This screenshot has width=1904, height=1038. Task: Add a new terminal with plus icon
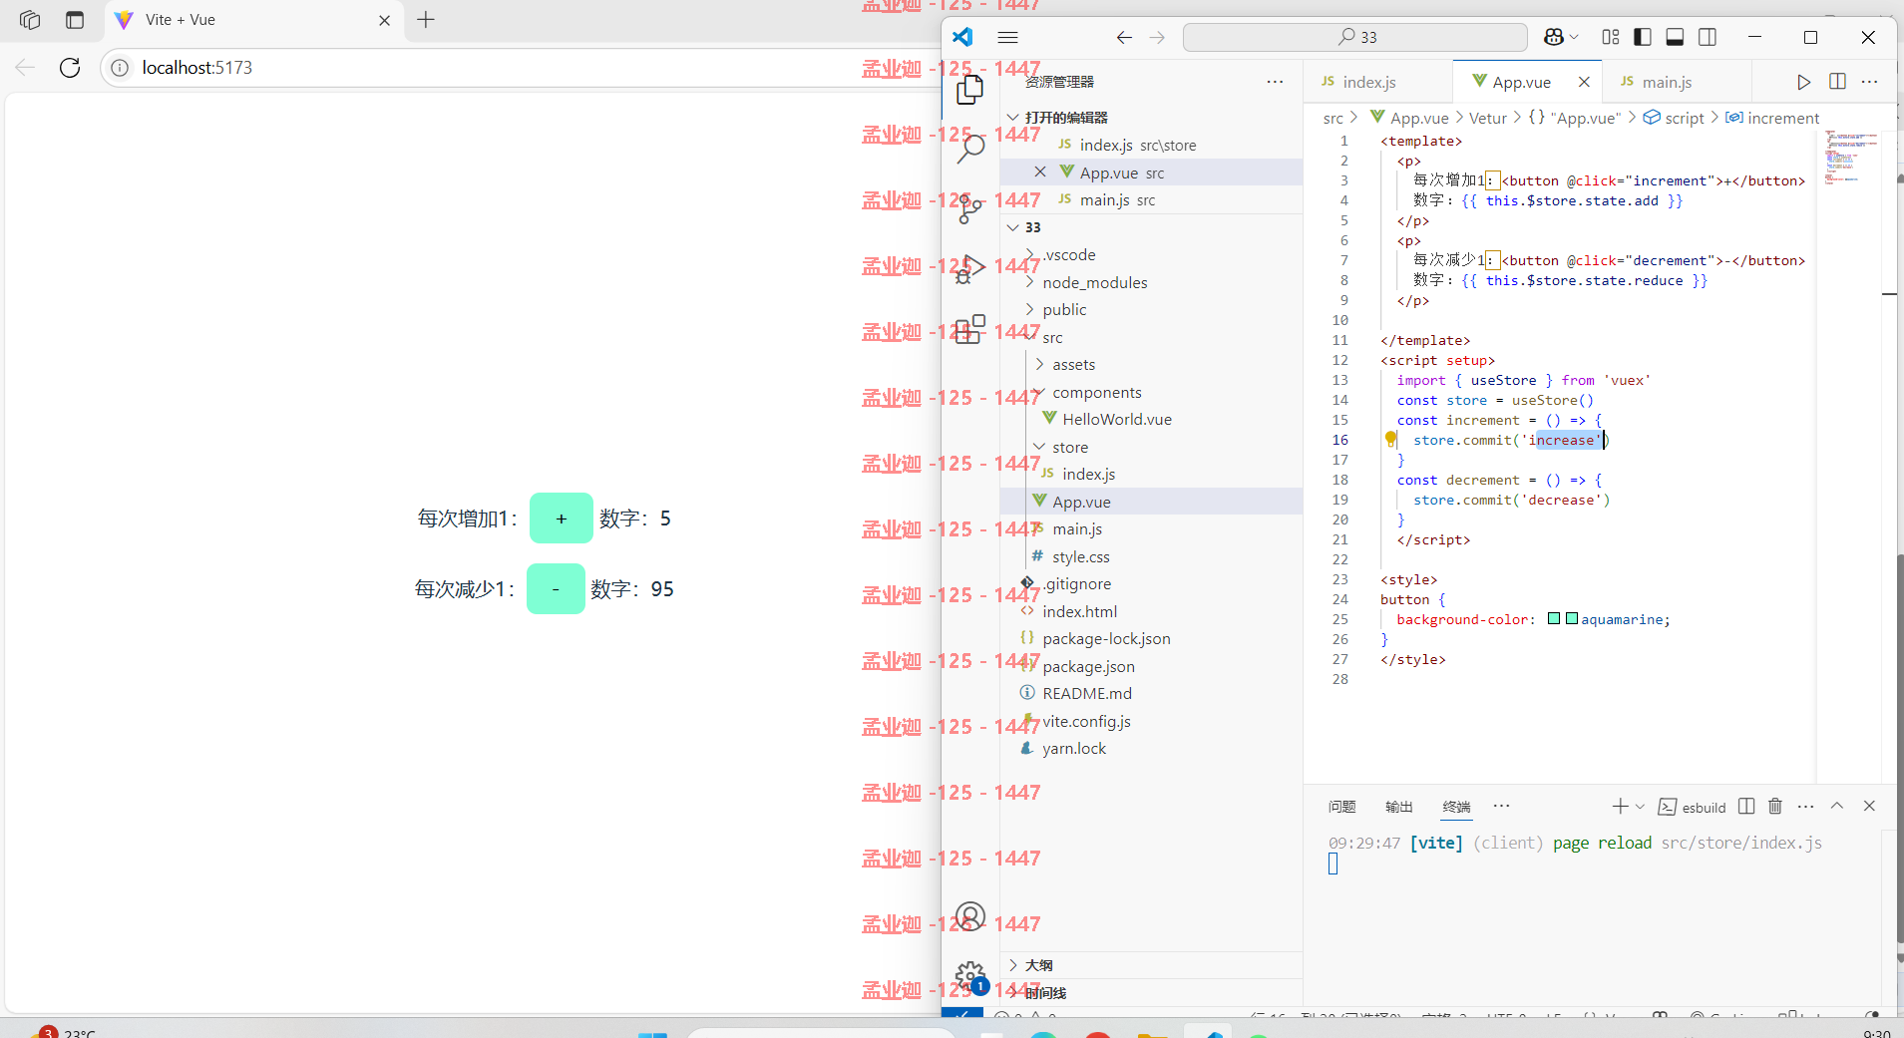pos(1620,806)
